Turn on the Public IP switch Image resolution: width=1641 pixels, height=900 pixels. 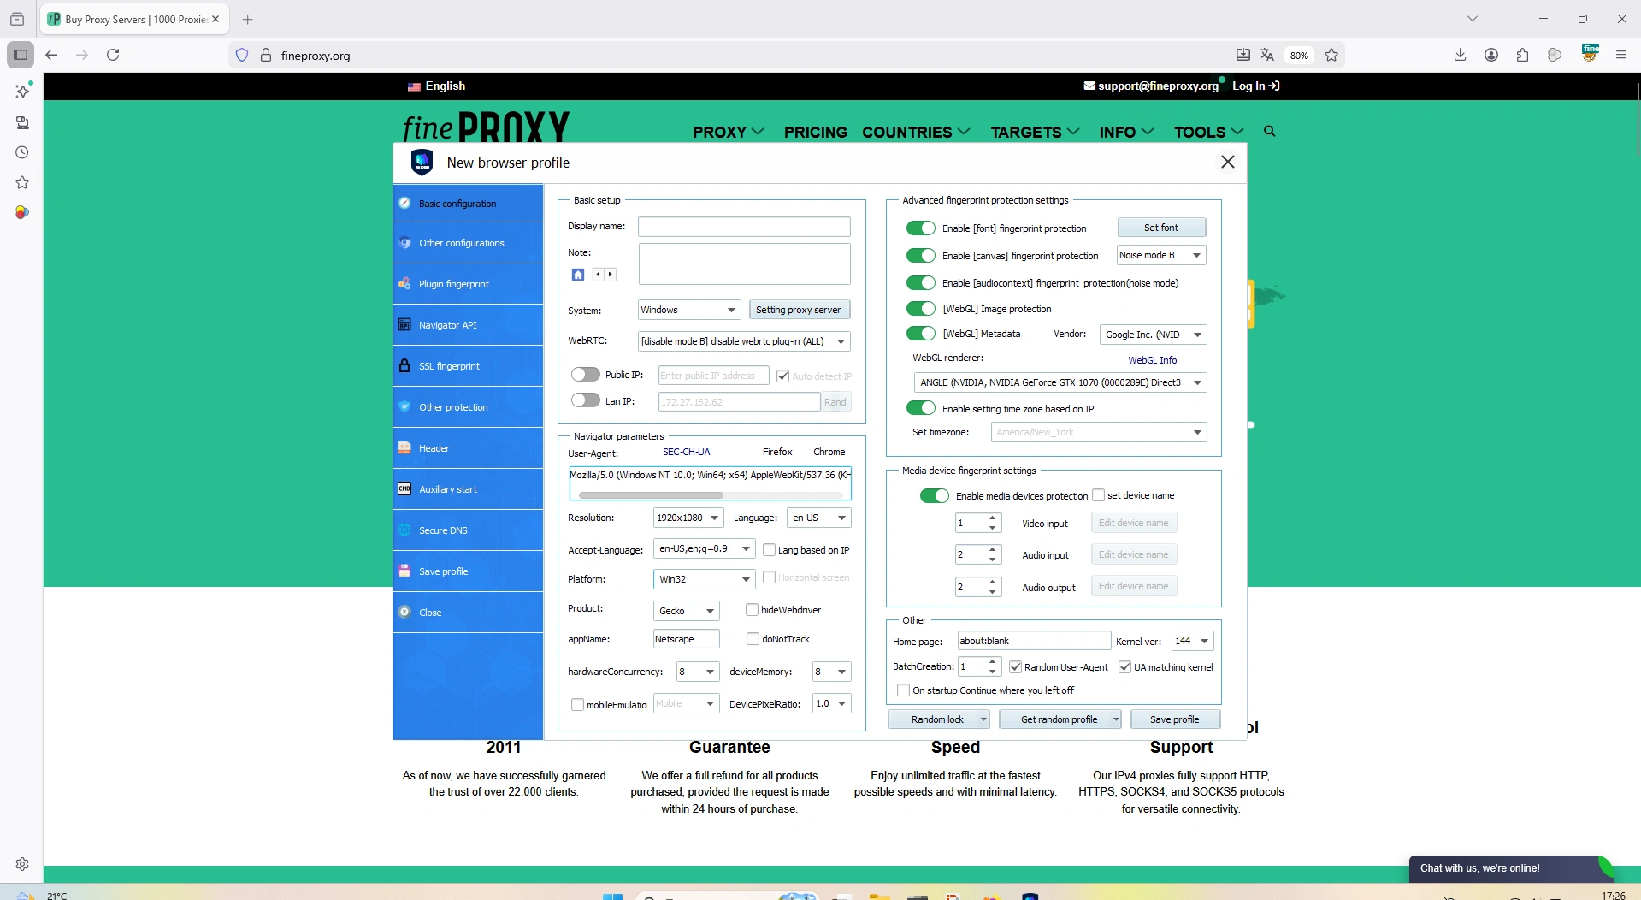[586, 374]
